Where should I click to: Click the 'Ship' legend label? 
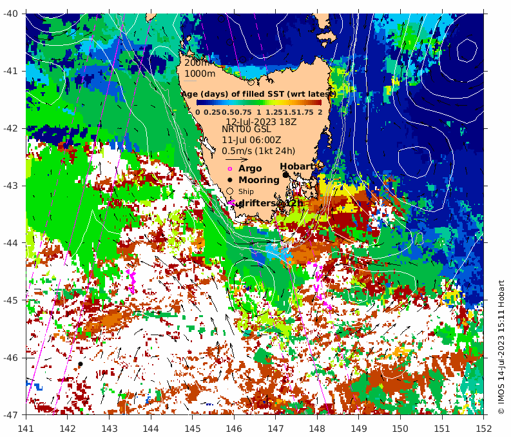tap(246, 191)
